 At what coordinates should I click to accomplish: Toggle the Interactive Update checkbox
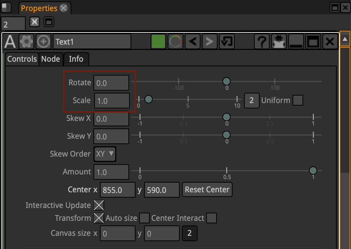[x=99, y=205]
